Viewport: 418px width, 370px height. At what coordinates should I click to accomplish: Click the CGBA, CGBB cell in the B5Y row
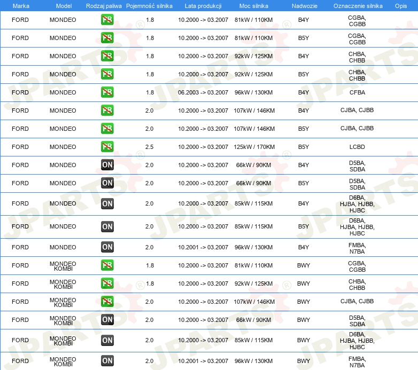click(x=357, y=39)
